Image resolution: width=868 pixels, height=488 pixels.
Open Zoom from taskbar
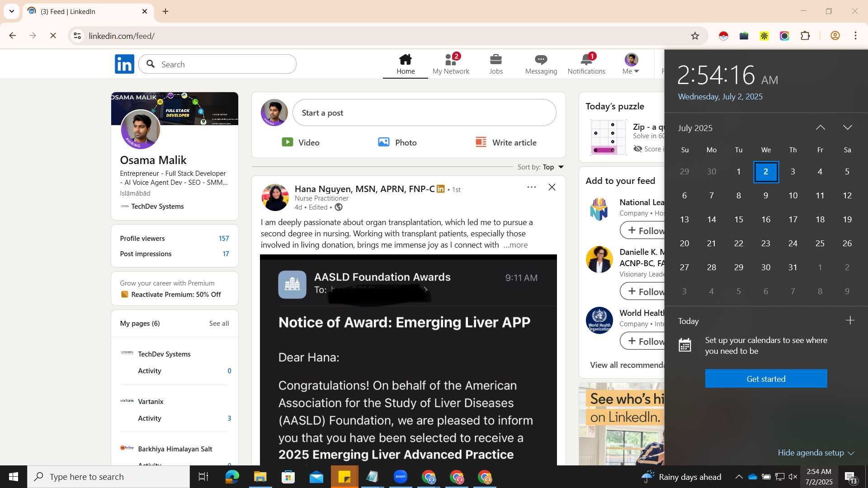[x=401, y=477]
